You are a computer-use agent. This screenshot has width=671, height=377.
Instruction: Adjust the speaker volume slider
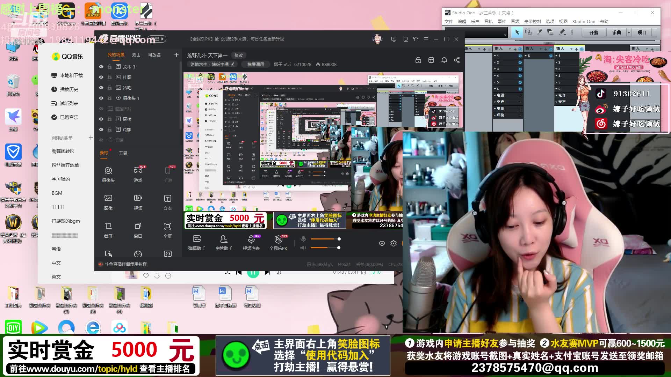[x=325, y=247]
